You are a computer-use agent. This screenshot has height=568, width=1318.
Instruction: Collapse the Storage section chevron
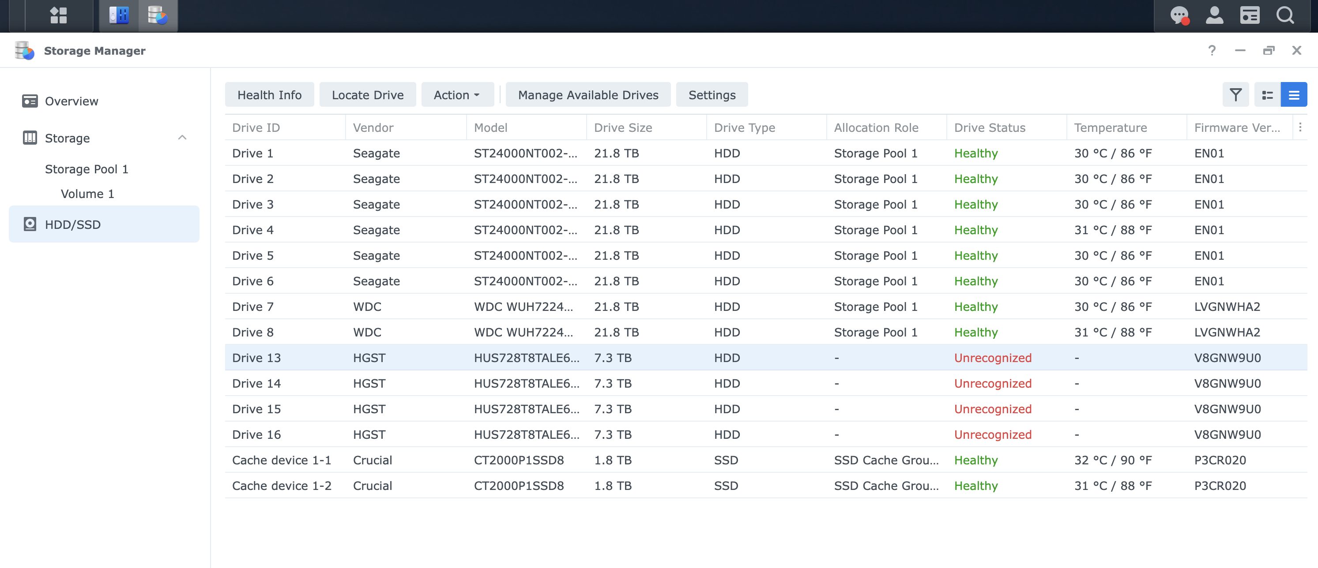coord(182,138)
